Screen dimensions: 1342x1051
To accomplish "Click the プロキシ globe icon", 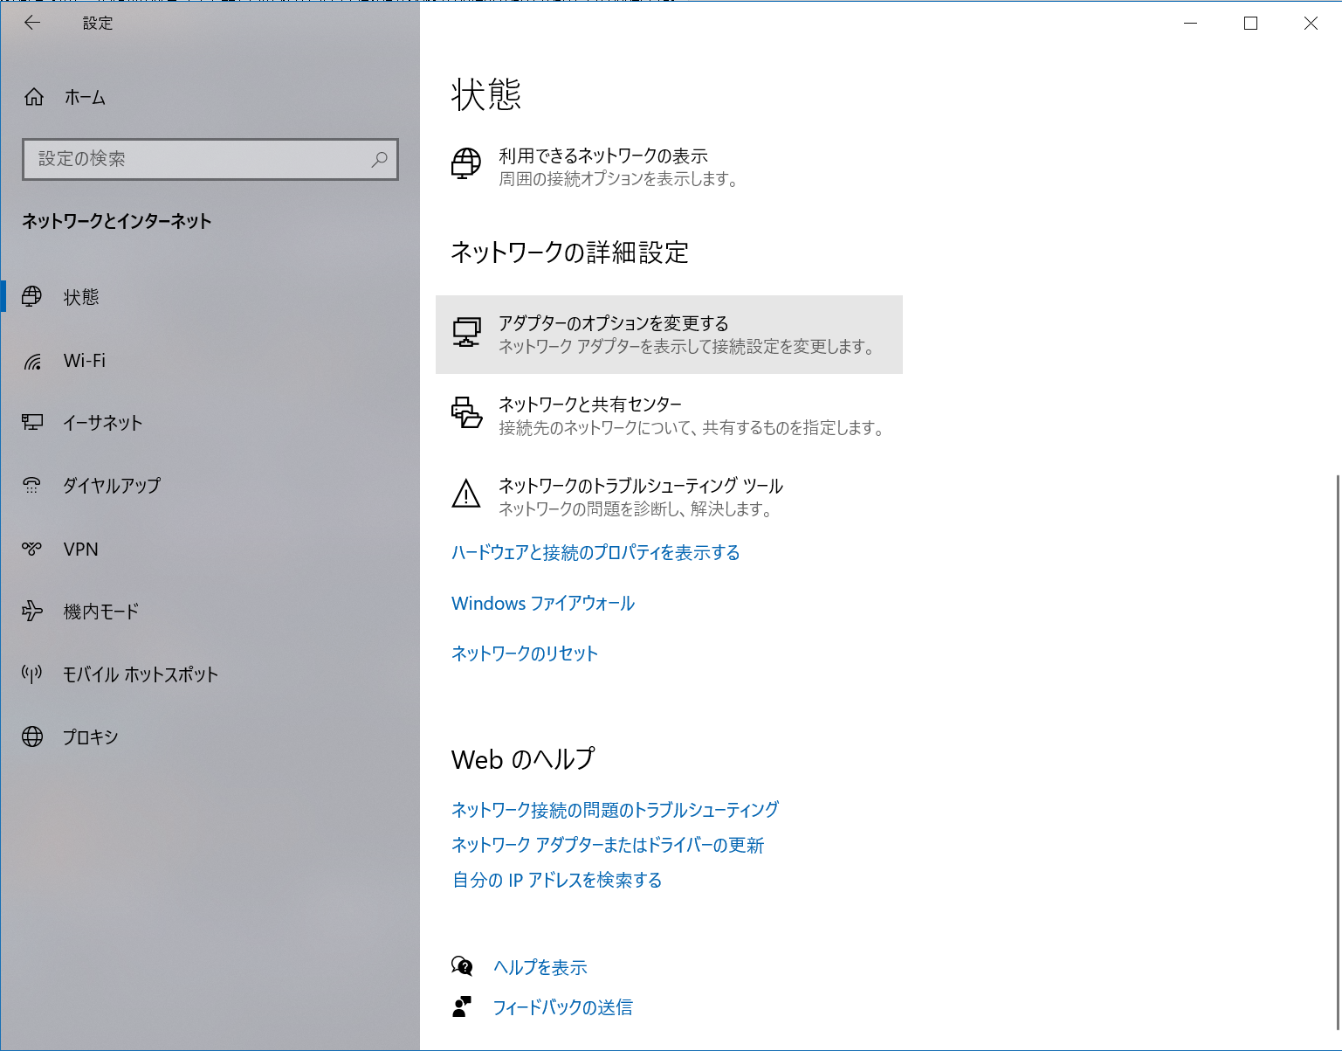I will click(x=32, y=736).
